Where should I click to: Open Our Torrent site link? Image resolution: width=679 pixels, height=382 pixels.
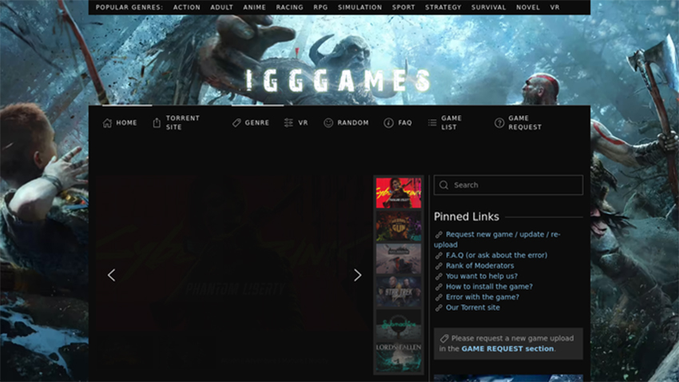pos(473,308)
